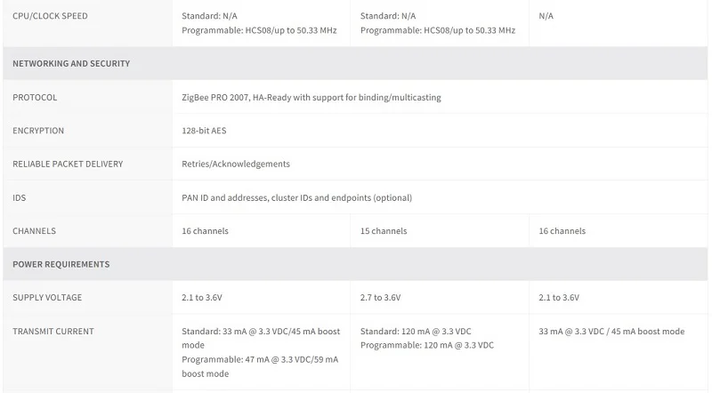Click the ZigBee PRO 2007 protocol text

[311, 98]
